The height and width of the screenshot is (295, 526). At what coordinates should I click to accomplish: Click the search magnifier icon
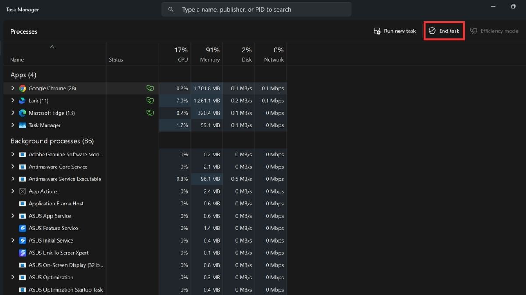tap(171, 9)
